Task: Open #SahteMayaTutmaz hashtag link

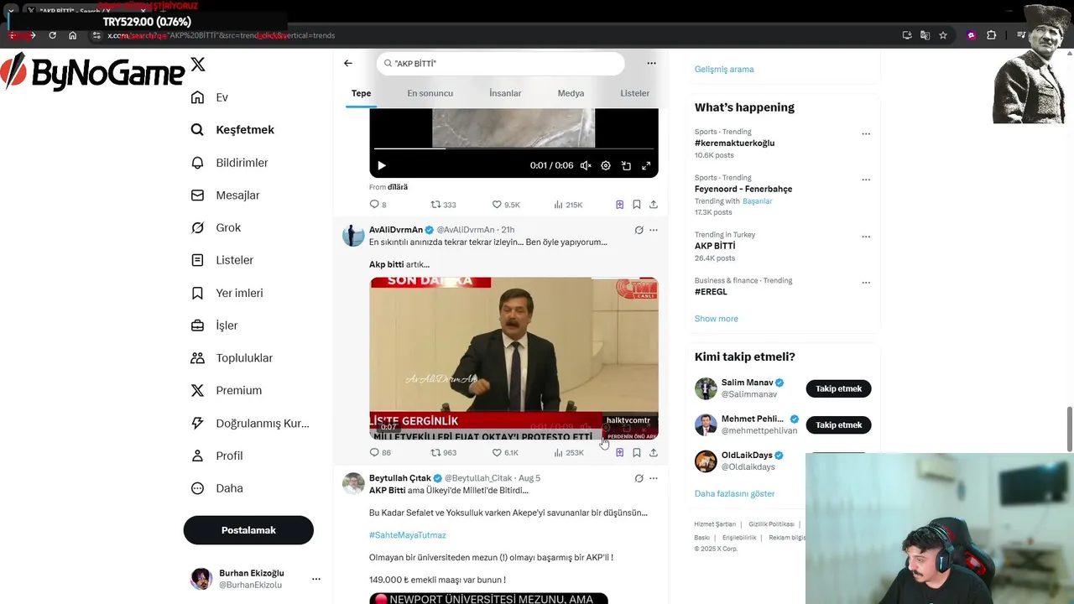Action: [x=407, y=535]
